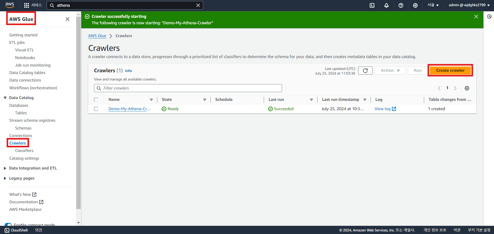This screenshot has width=494, height=234.
Task: Expand the Legacy pages section
Action: (5, 178)
